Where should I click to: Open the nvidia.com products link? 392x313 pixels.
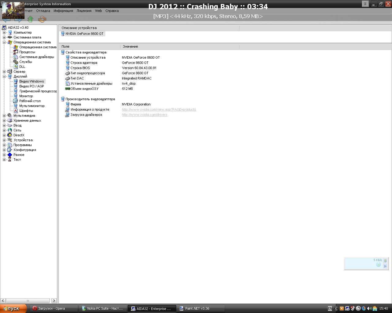click(159, 109)
